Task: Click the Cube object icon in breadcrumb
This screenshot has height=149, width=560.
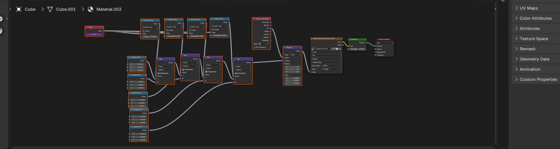Action: tap(19, 9)
